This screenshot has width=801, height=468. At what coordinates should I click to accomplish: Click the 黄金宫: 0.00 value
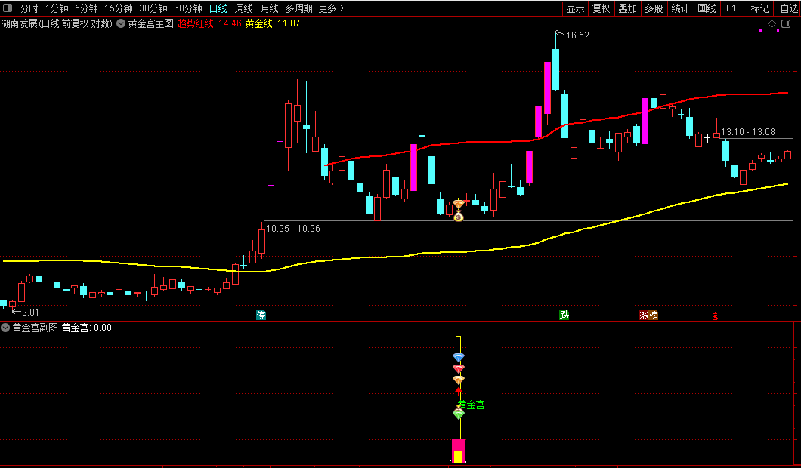(87, 328)
